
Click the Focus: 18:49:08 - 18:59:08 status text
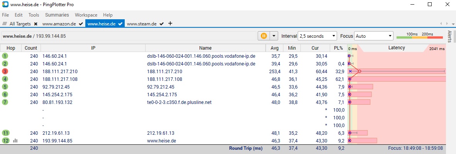[x=416, y=148]
